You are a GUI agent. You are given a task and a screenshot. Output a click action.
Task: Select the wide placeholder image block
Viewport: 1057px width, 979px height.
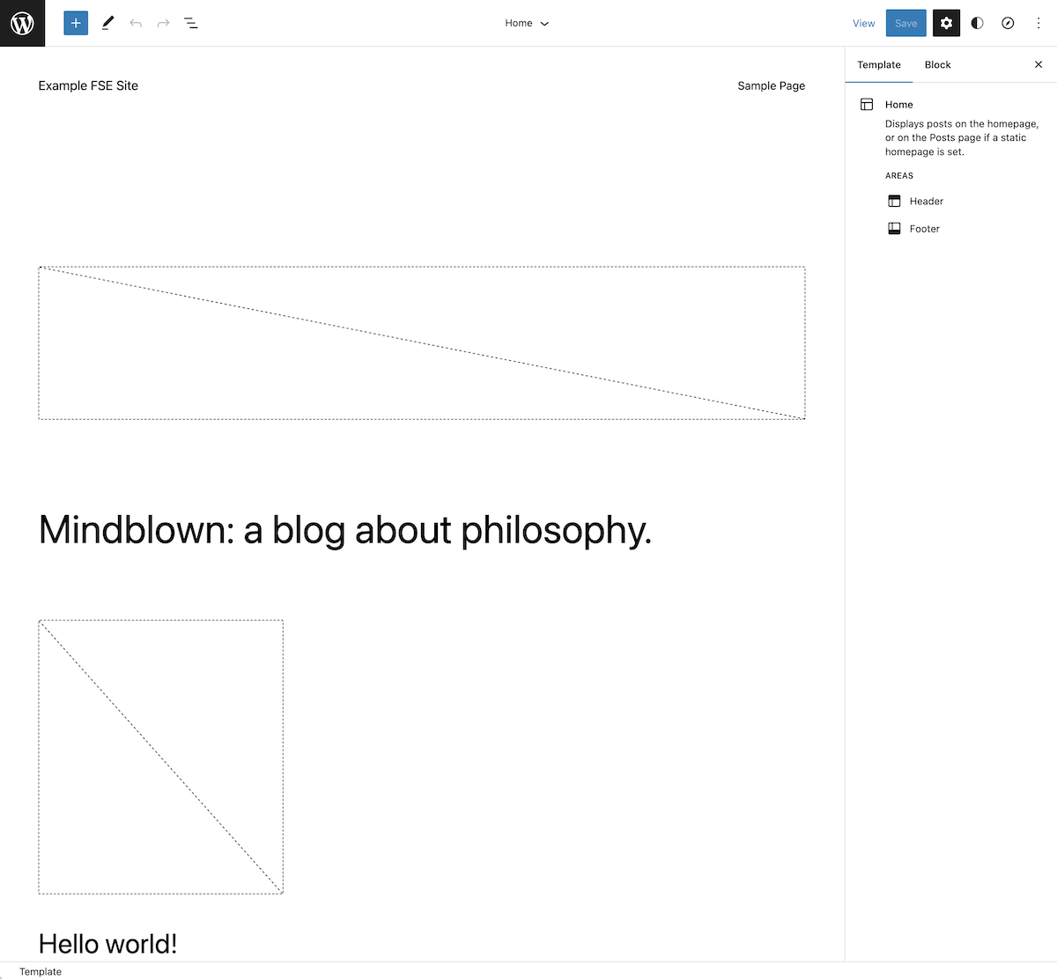[x=422, y=342]
